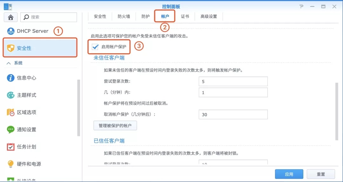The width and height of the screenshot is (343, 182).
Task: Click the right panel vertical scrollbar
Action: [337, 111]
